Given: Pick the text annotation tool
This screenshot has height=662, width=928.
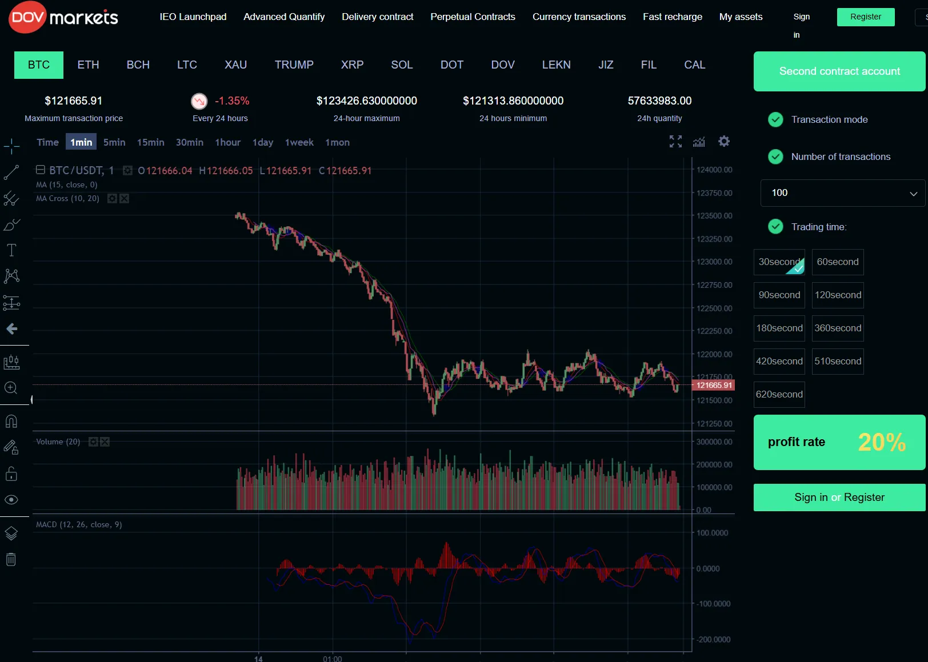Looking at the screenshot, I should click(x=11, y=250).
